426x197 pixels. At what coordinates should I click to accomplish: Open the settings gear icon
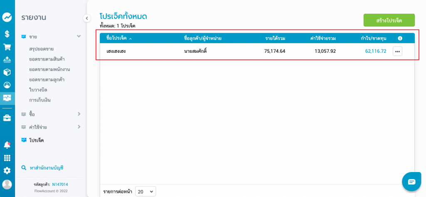point(7,170)
